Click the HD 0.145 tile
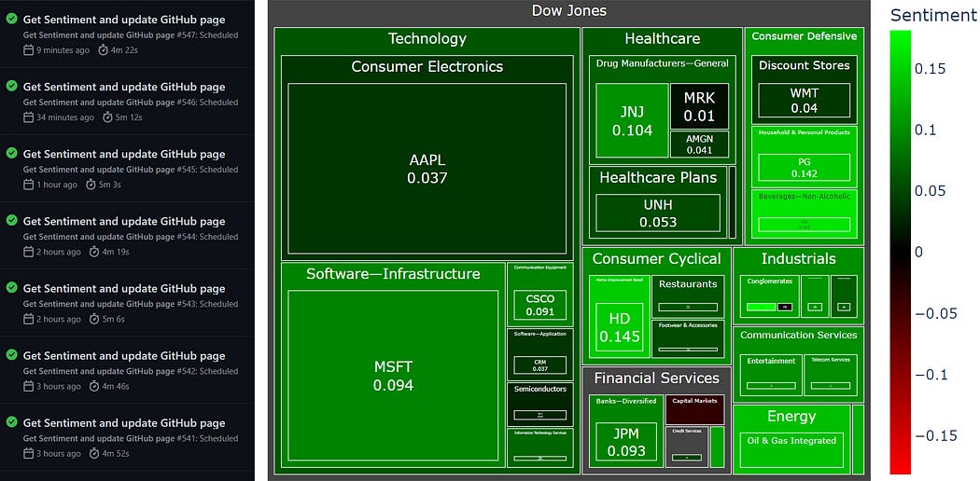The width and height of the screenshot is (980, 481). click(x=620, y=327)
